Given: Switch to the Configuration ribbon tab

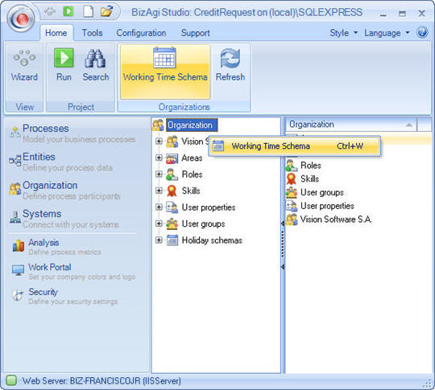Looking at the screenshot, I should (141, 33).
